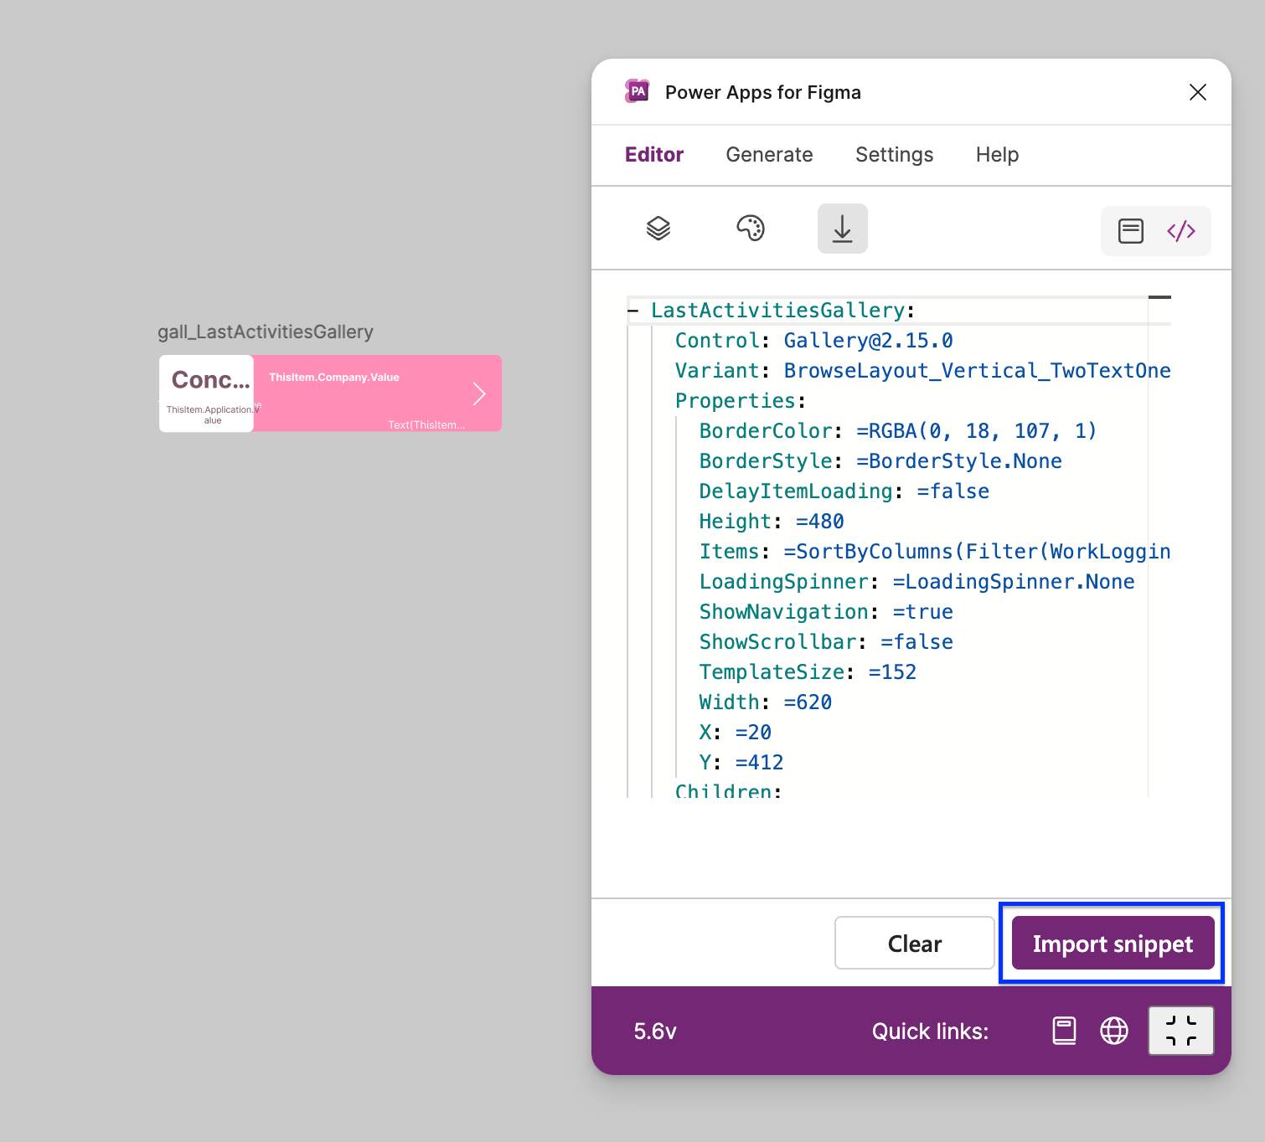Viewport: 1265px width, 1142px height.
Task: Click the LoadingSpinner.None line
Action: [x=917, y=582]
